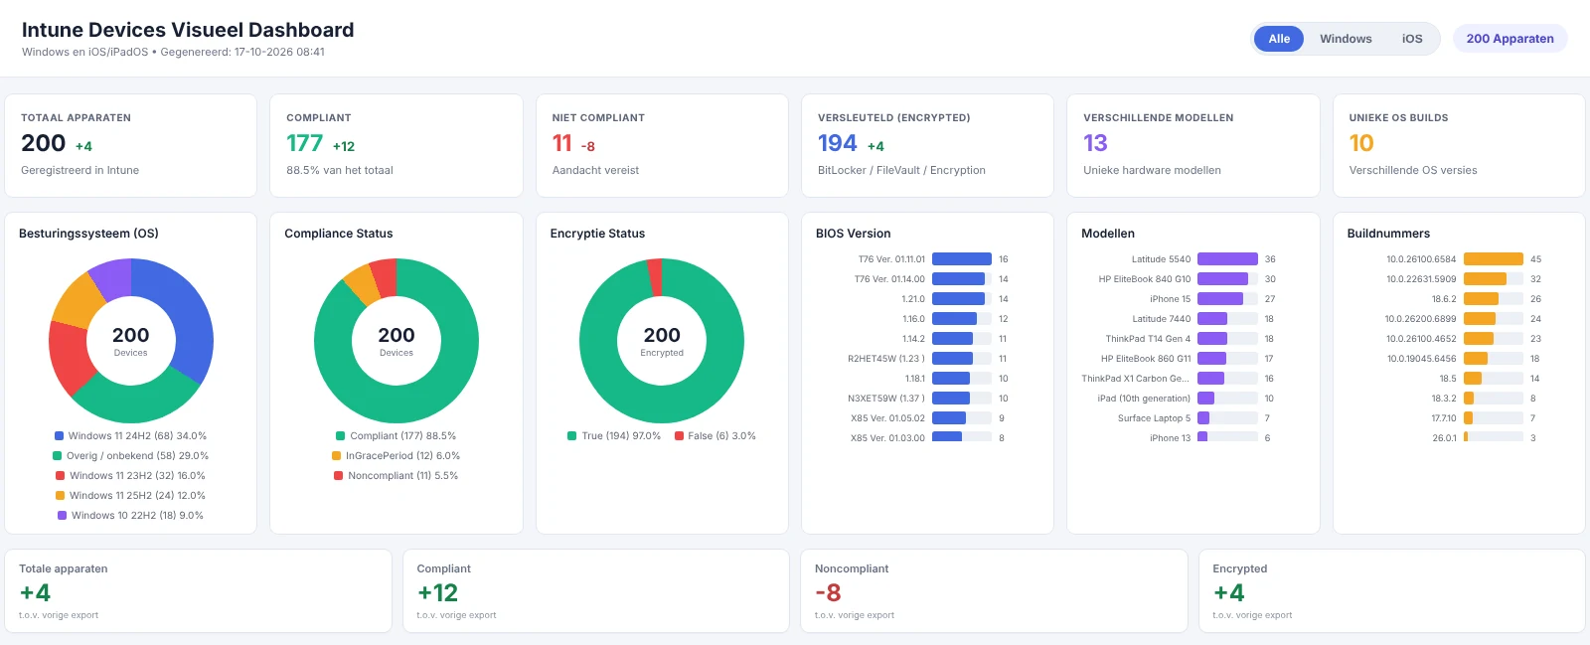Click the 10.0.26200.6899 build label

[x=1421, y=319]
